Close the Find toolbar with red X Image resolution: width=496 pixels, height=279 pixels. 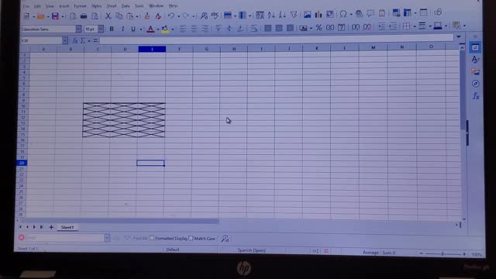(x=22, y=237)
